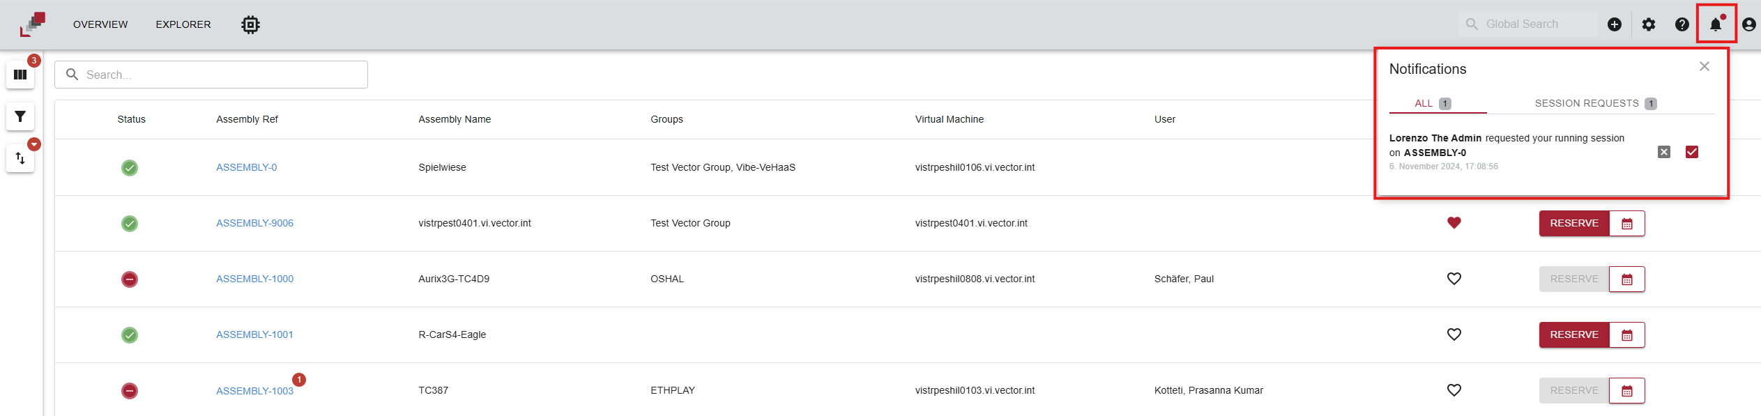The image size is (1761, 416).
Task: Favorite ASSEMBLY-1003 with heart icon
Action: tap(1454, 390)
